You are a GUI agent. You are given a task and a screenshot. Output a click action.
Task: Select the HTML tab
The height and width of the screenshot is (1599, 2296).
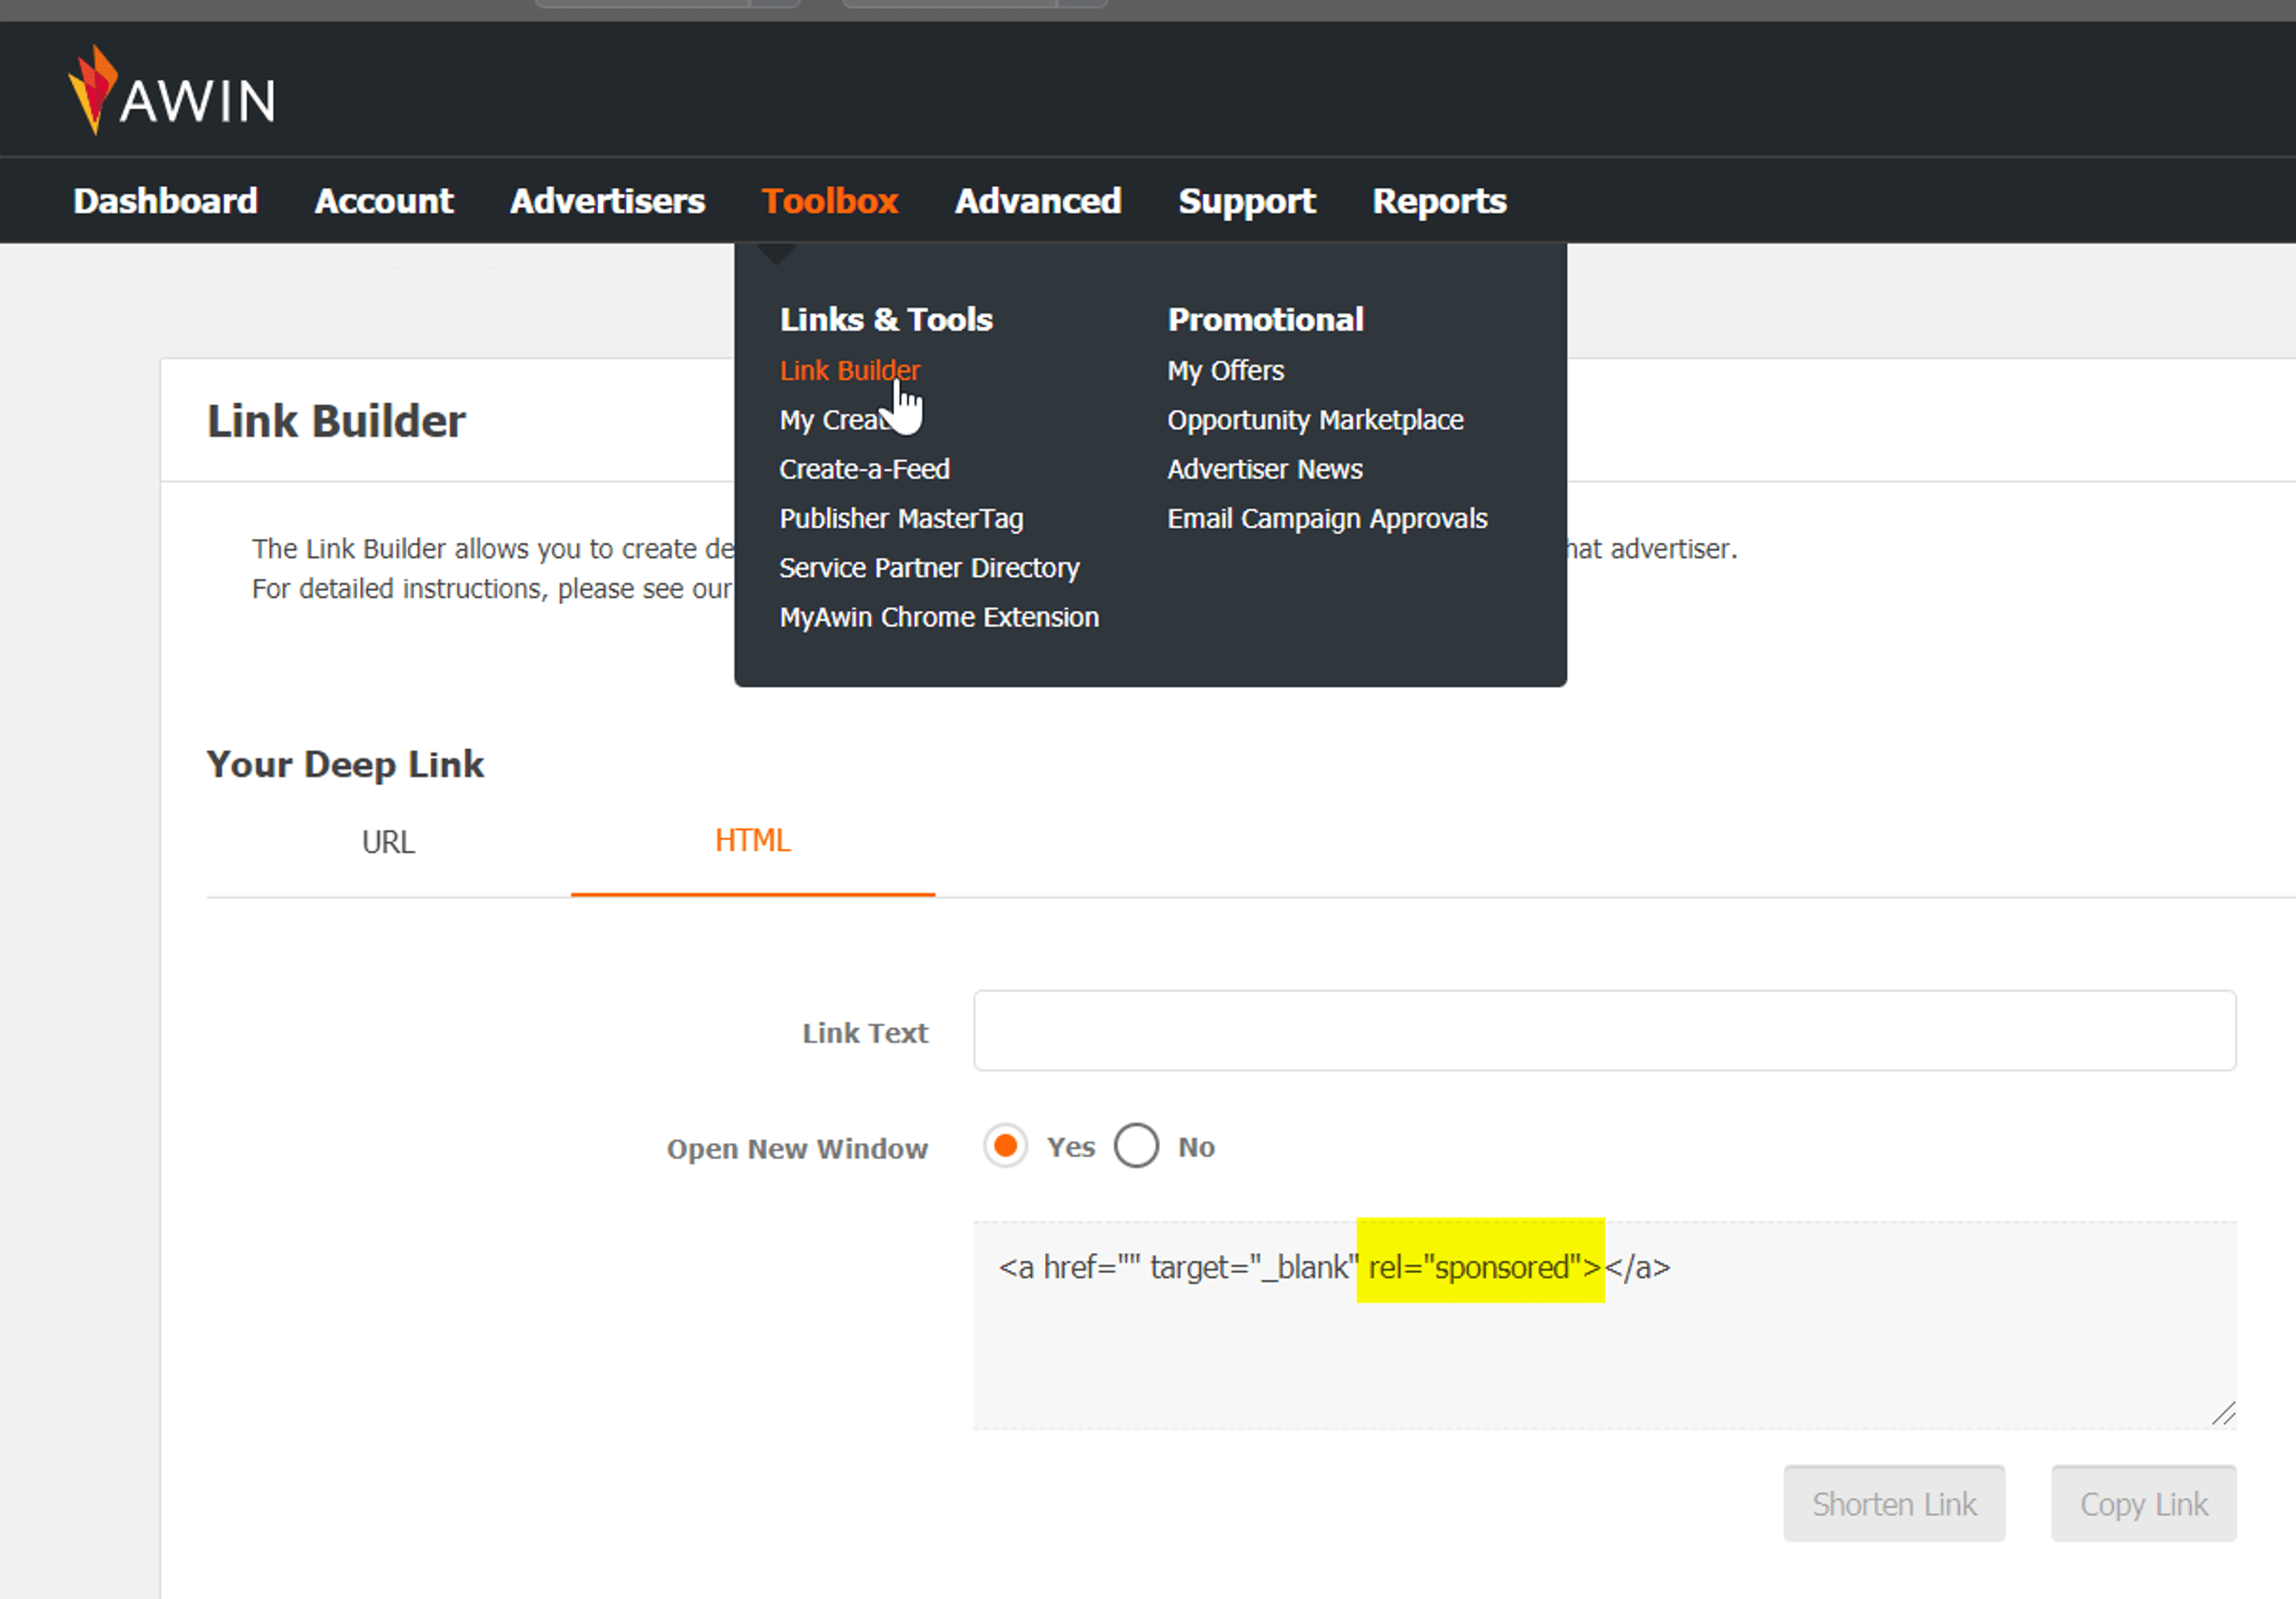[752, 841]
